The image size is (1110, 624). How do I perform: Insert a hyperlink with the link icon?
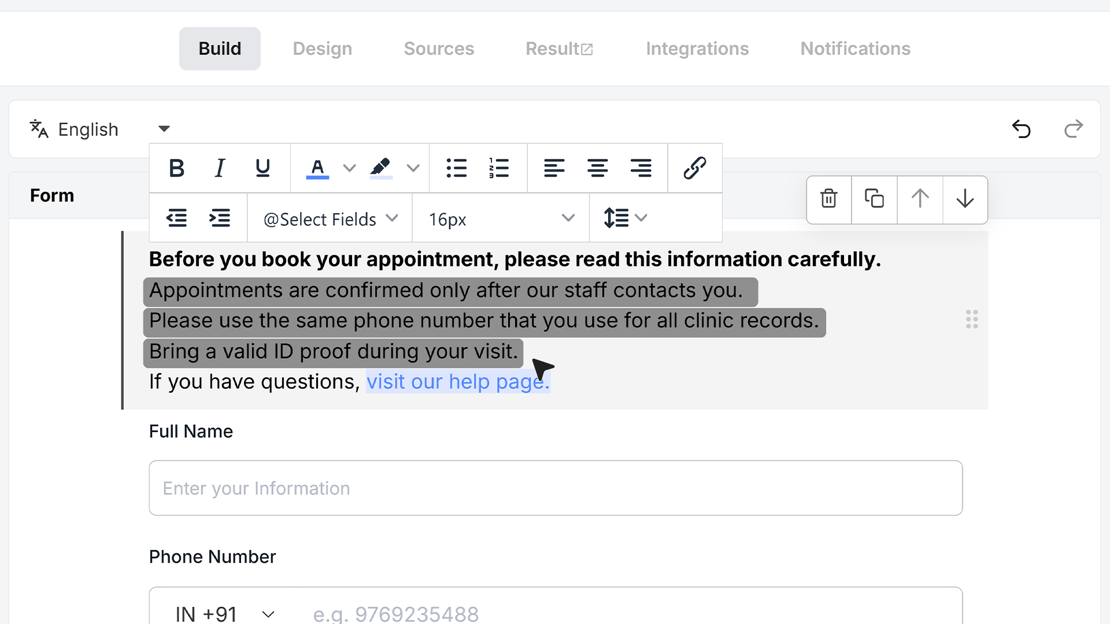(694, 168)
